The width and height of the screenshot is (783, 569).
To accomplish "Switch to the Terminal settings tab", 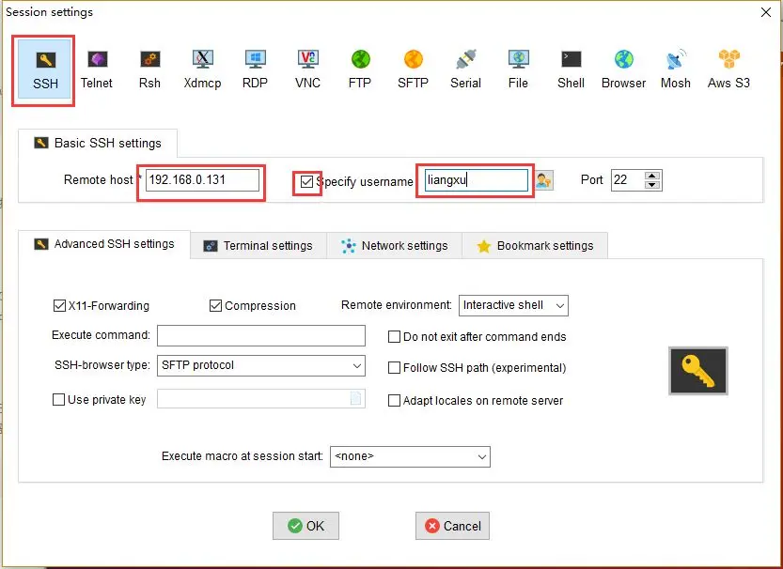I will 258,246.
